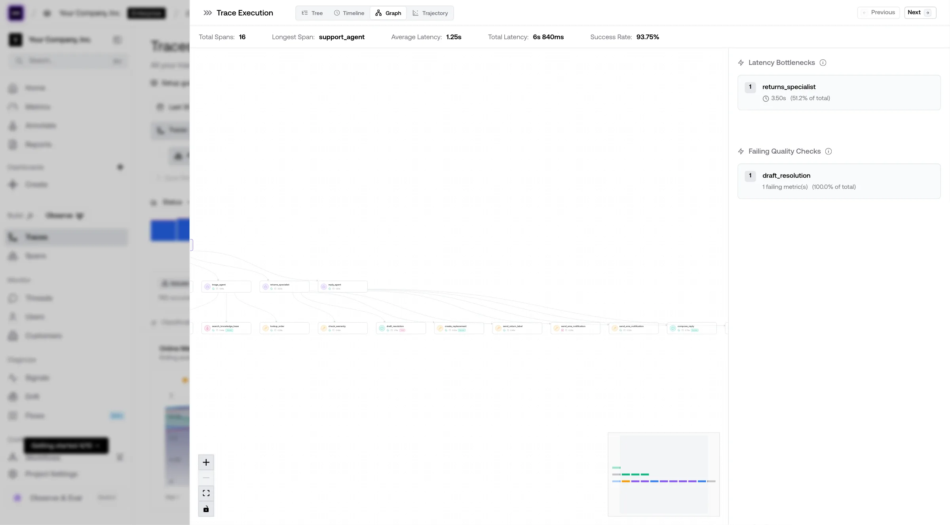Toggle the graph interactivity lock
The width and height of the screenshot is (950, 525).
pyautogui.click(x=206, y=509)
